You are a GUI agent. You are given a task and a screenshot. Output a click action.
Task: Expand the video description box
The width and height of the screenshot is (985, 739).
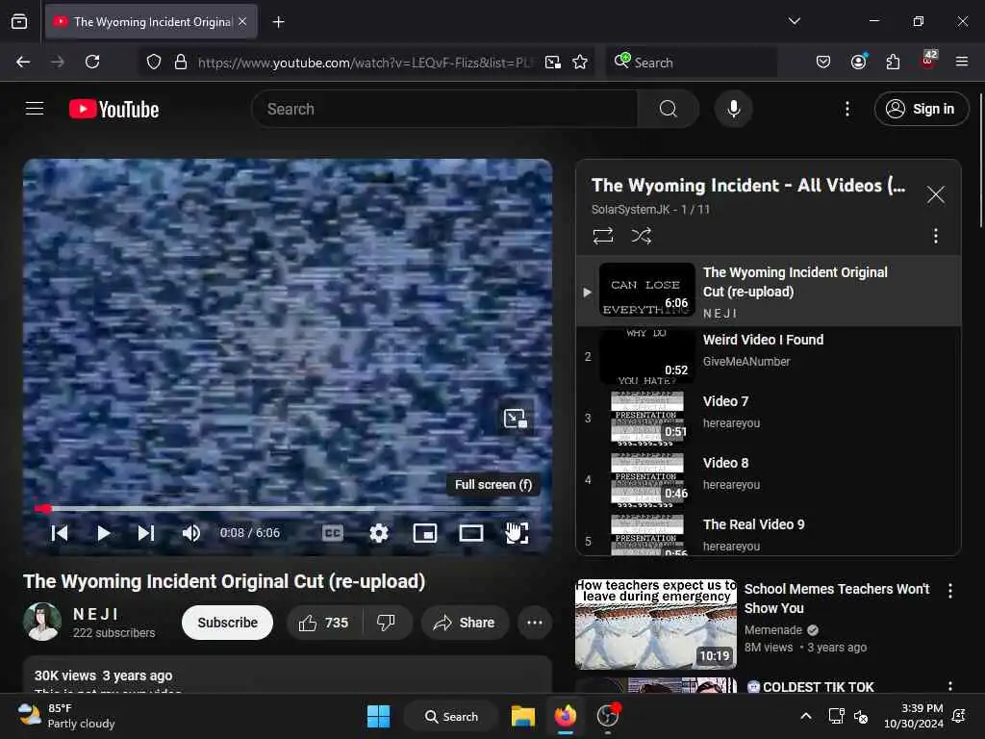(288, 675)
